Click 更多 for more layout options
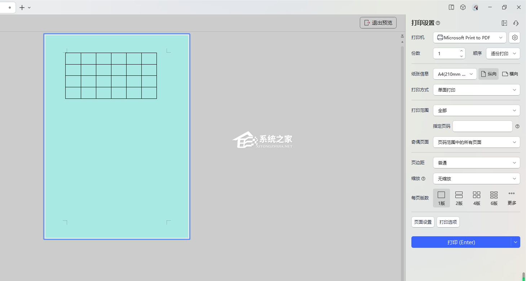The image size is (526, 281). (x=512, y=198)
